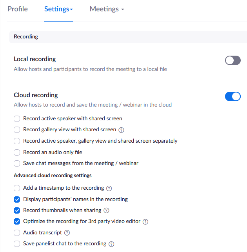This screenshot has width=247, height=252.
Task: Switch to the Profile tab
Action: click(18, 9)
